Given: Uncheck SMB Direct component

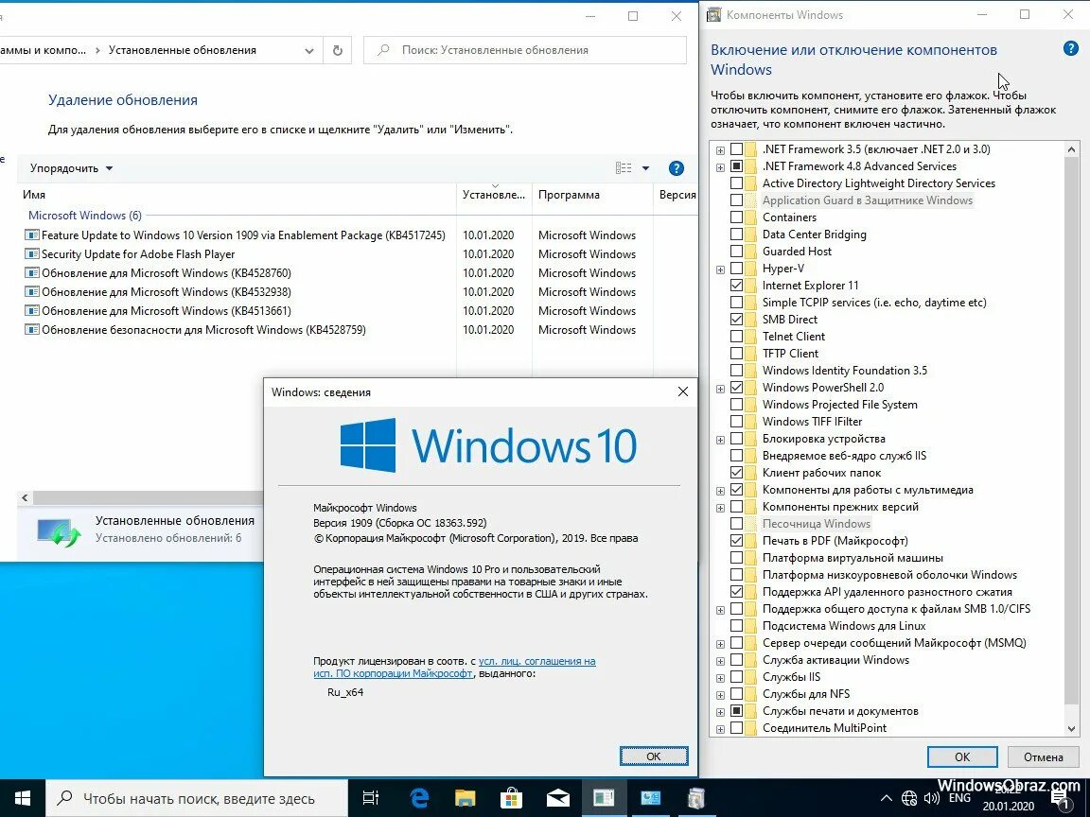Looking at the screenshot, I should (736, 320).
